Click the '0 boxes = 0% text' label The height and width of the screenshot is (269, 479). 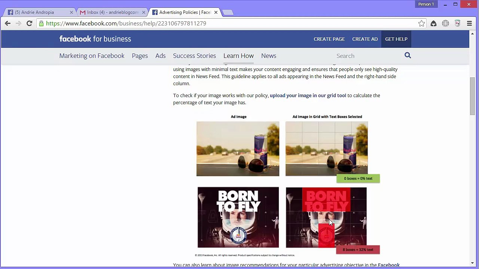click(x=358, y=179)
